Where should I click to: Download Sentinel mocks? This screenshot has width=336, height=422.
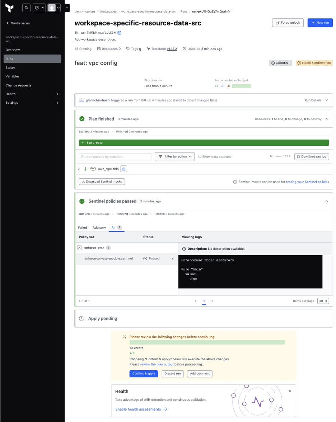102,182
